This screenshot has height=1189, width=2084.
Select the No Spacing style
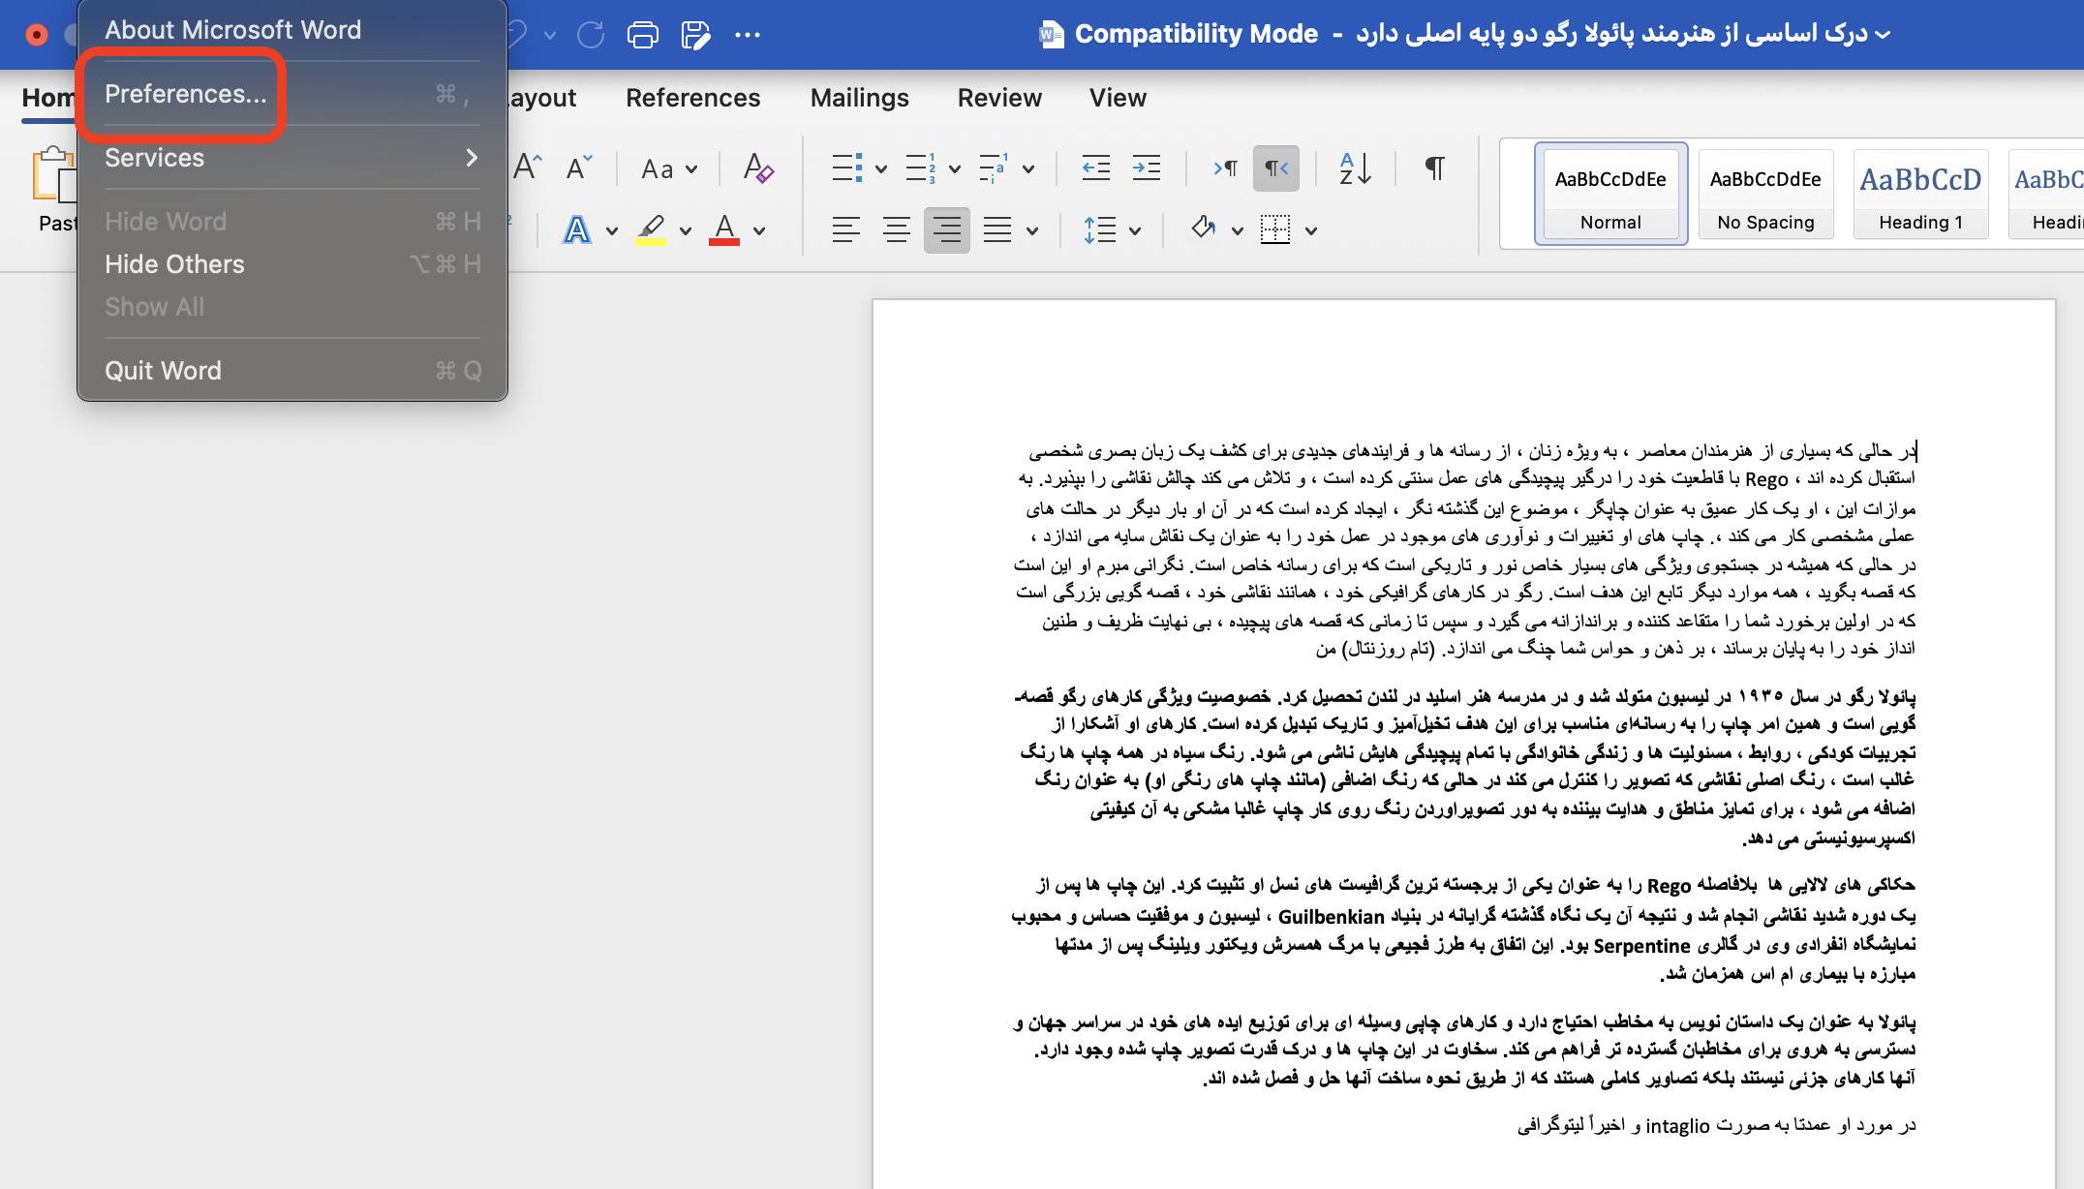[x=1765, y=193]
